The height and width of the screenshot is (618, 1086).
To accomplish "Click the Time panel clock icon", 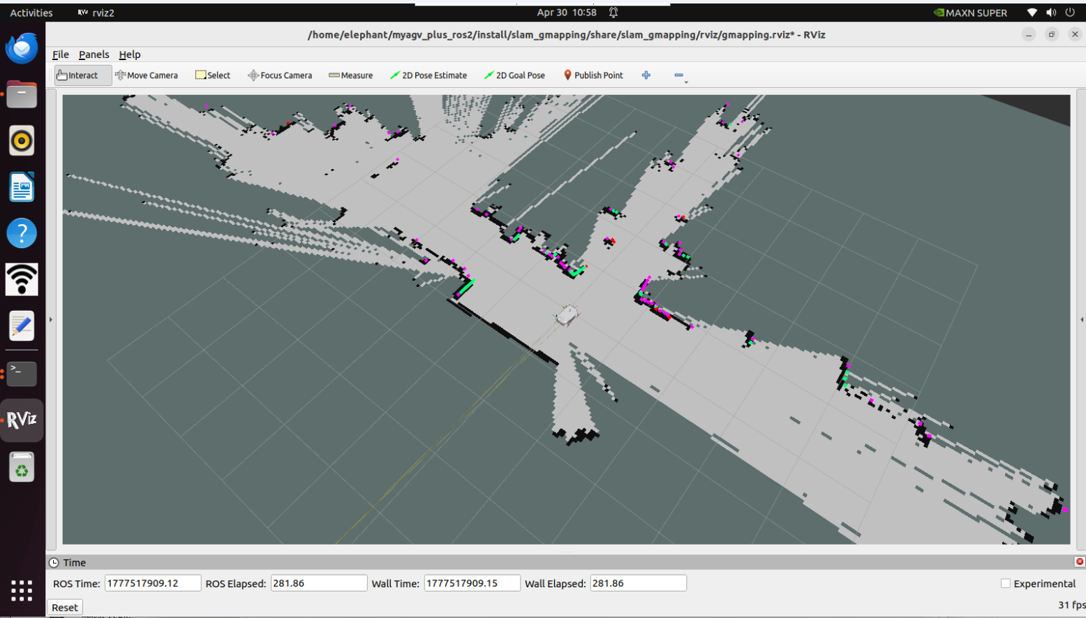I will tap(54, 562).
